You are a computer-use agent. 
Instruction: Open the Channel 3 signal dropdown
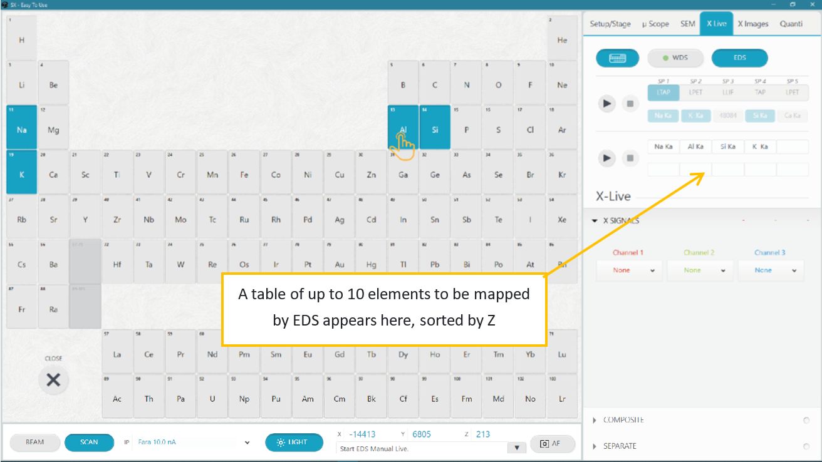[x=770, y=270]
